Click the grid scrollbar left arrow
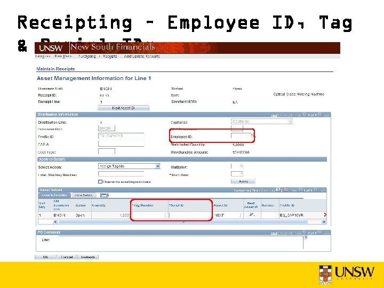The width and height of the screenshot is (384, 288). click(55, 222)
